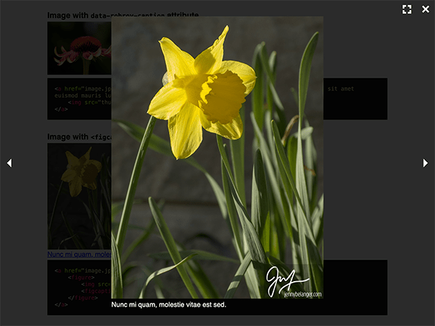This screenshot has width=435, height=326.
Task: Close the lightbox overlay
Action: (426, 9)
